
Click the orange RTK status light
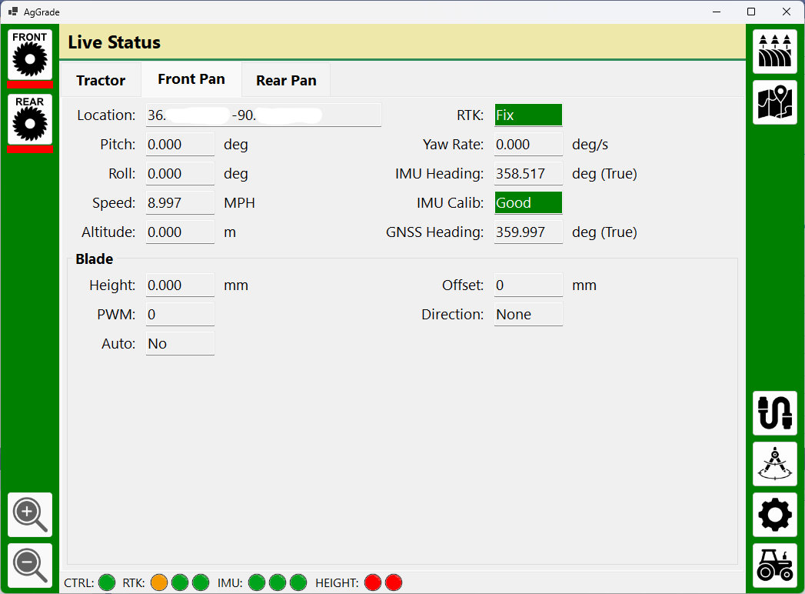coord(159,582)
